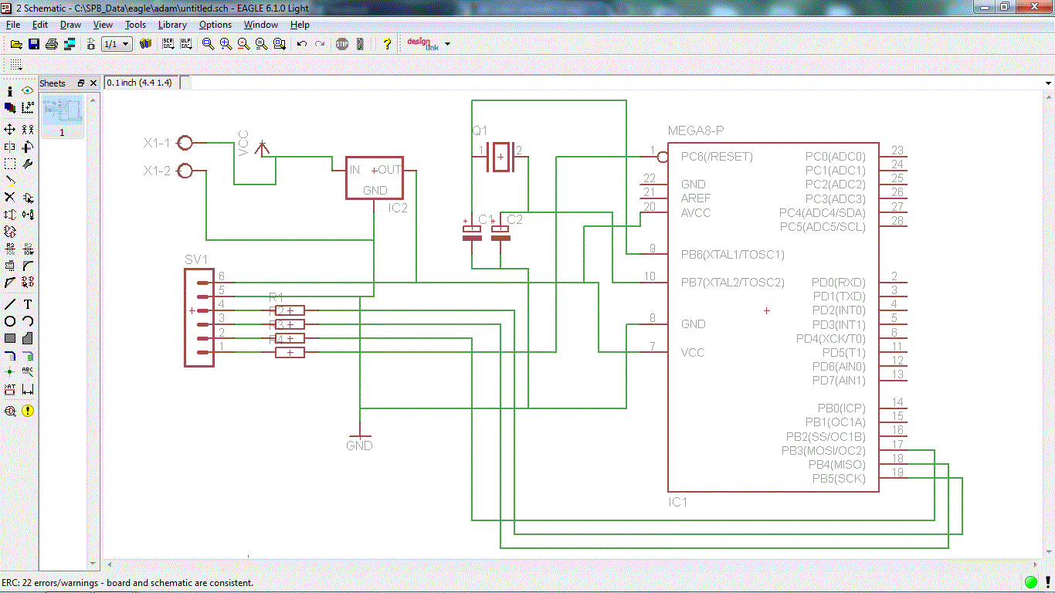
Task: Select the Circle drawing tool
Action: [10, 321]
